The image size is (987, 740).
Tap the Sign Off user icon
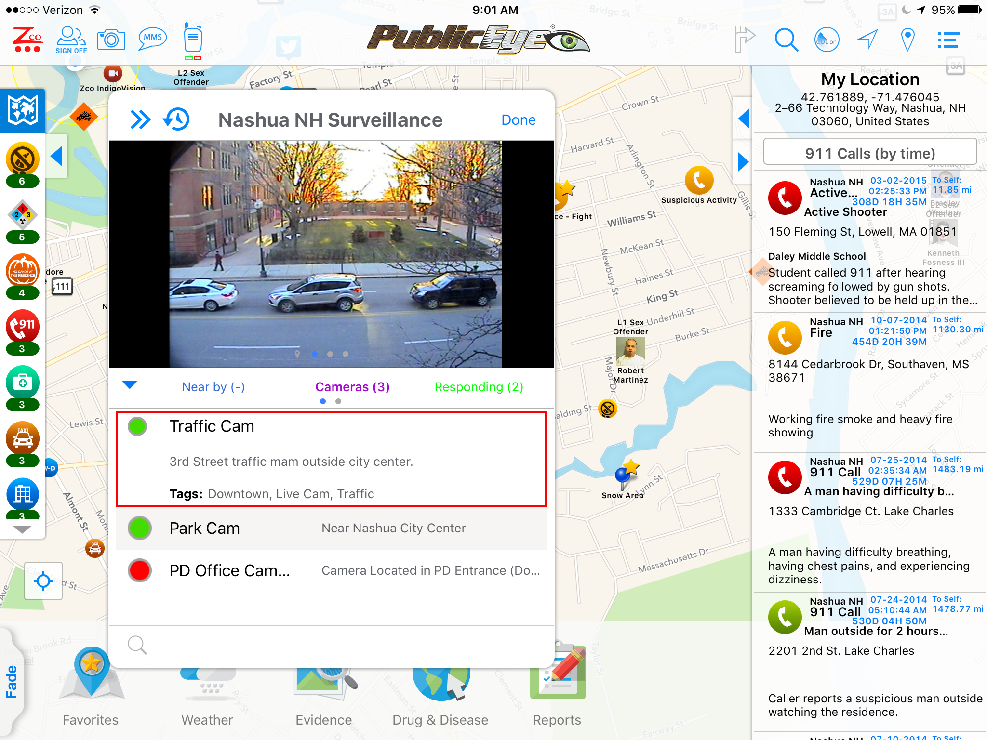(x=71, y=40)
